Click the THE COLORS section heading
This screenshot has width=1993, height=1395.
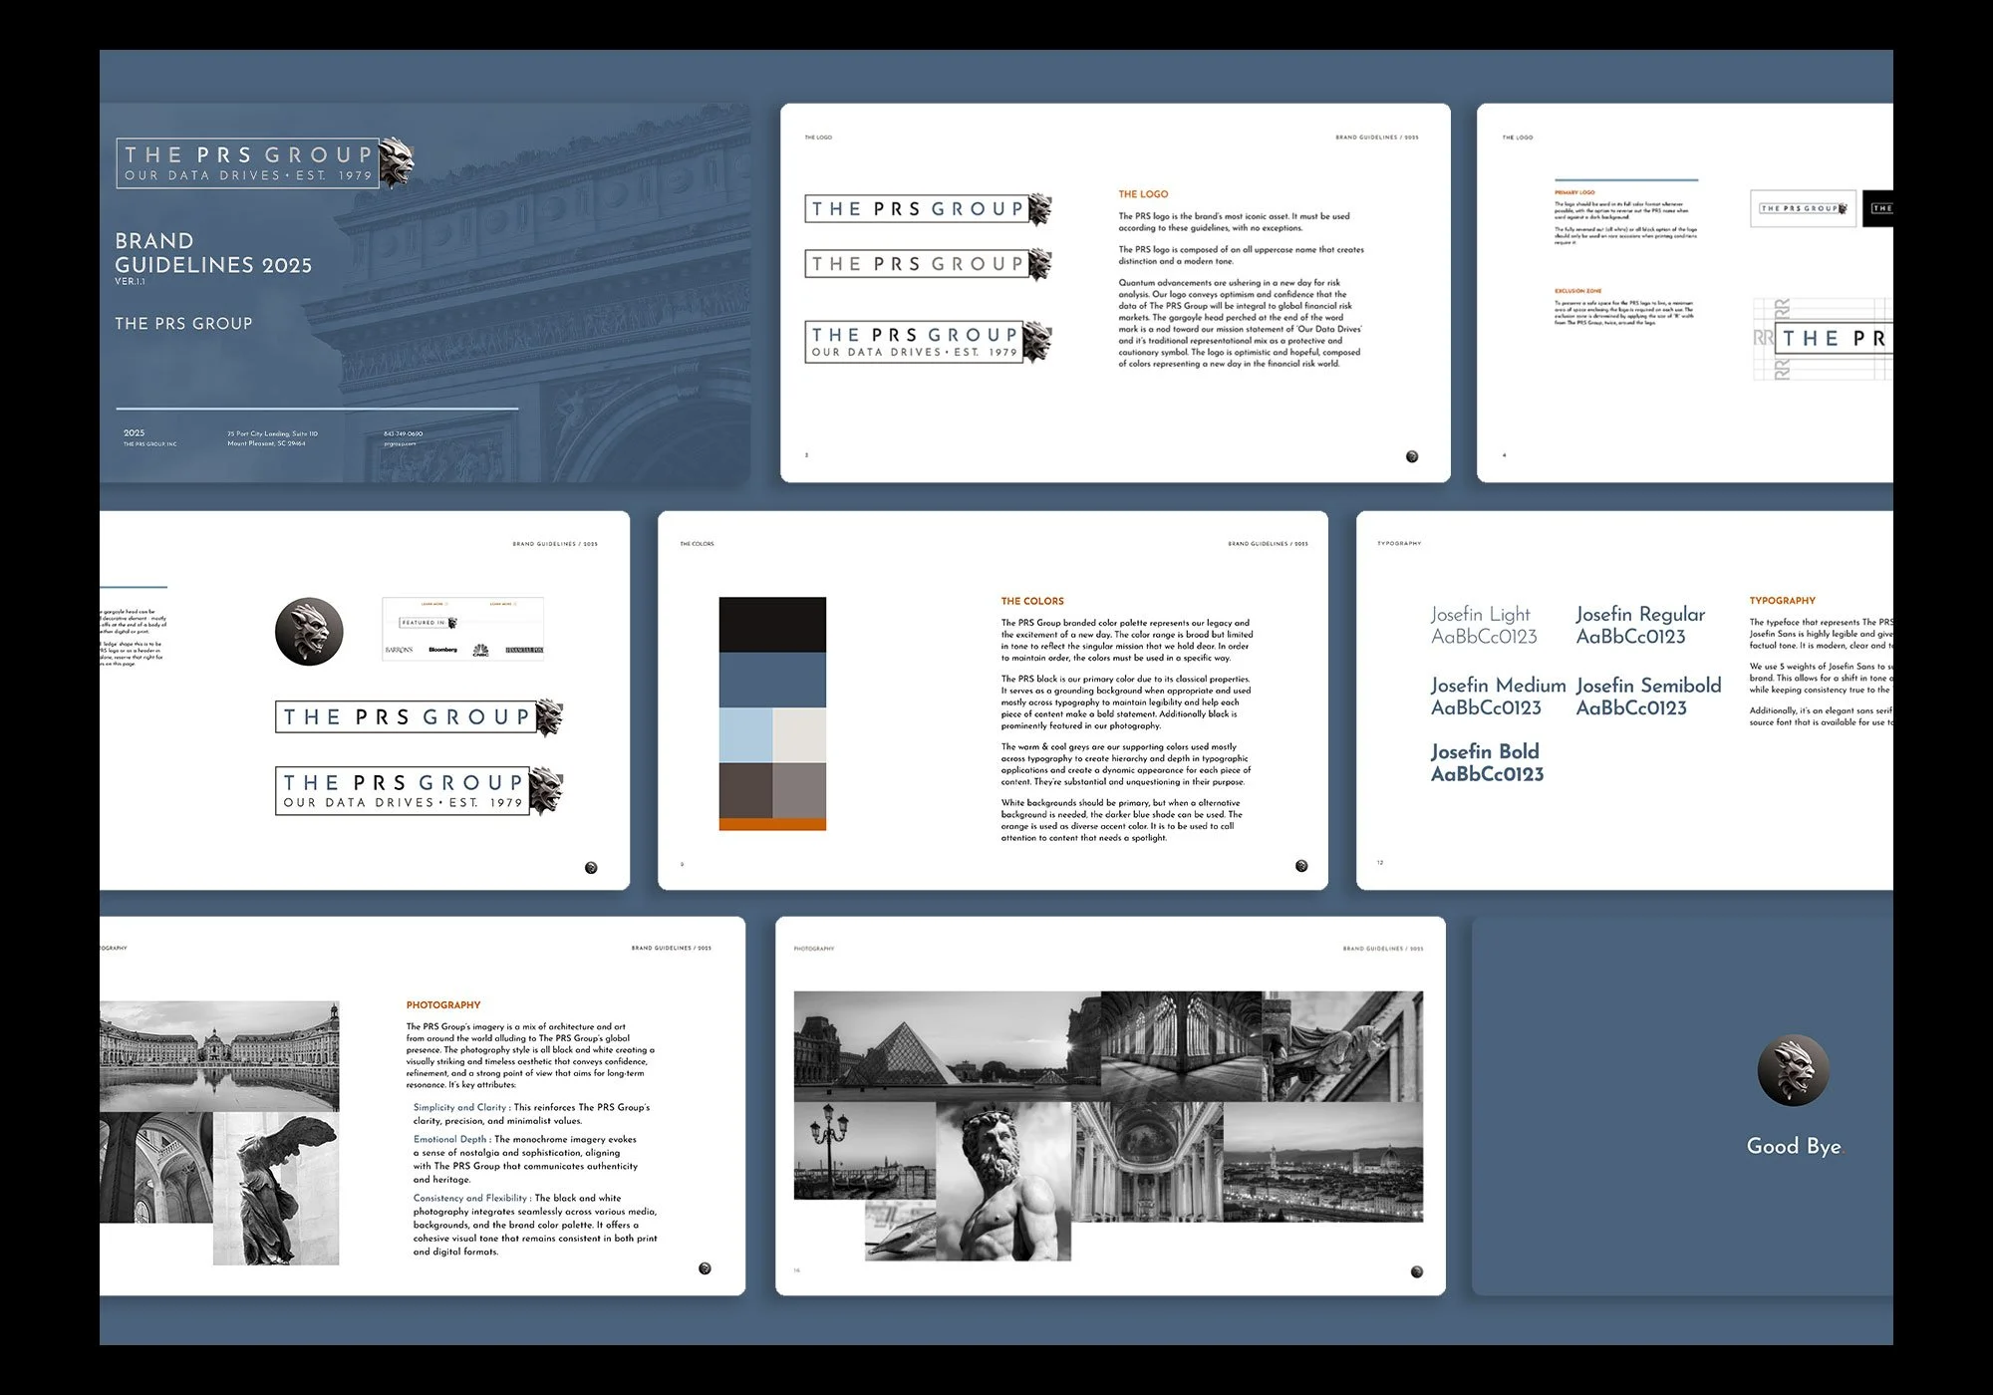click(x=1030, y=601)
